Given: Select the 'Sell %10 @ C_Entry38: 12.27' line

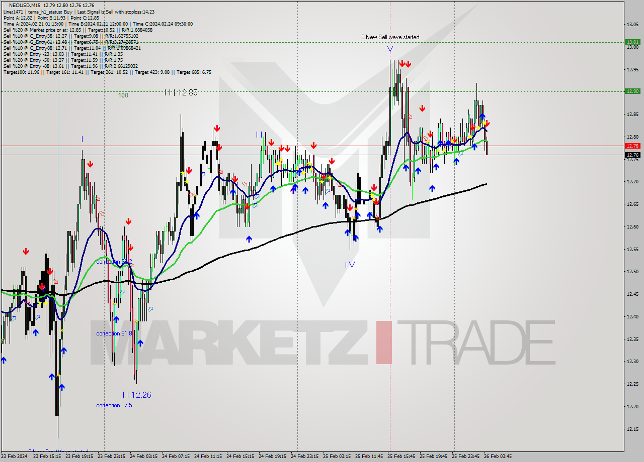Looking at the screenshot, I should 71,36.
